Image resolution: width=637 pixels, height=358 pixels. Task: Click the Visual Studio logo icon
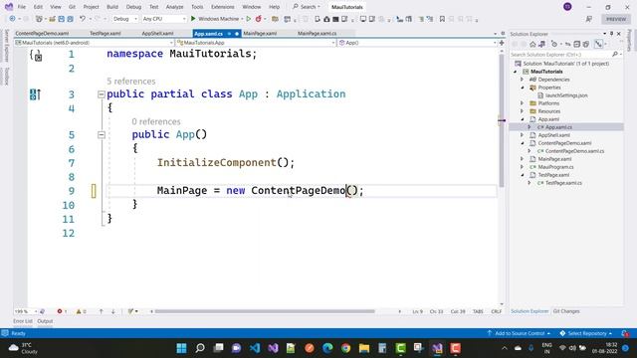[9, 7]
